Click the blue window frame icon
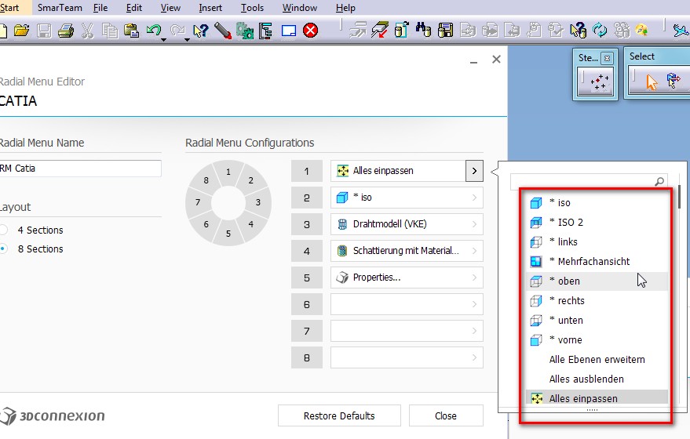 (x=289, y=31)
